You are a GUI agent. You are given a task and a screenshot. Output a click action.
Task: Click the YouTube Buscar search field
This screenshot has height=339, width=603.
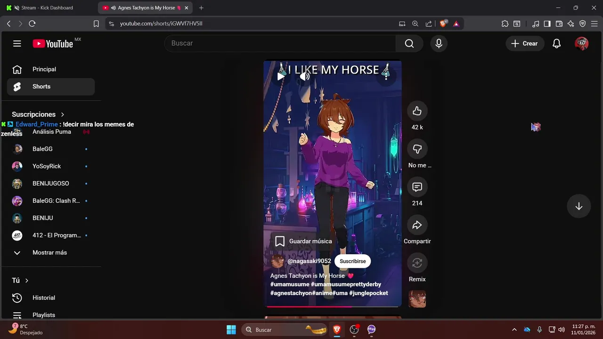tap(280, 43)
